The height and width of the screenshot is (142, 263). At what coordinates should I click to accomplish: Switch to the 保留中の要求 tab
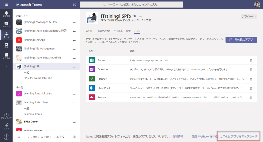click(x=104, y=31)
